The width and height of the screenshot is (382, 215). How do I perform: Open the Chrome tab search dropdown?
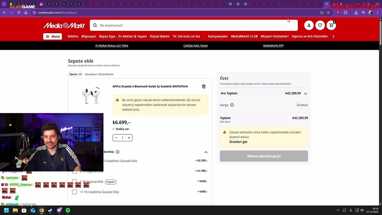(x=4, y=4)
